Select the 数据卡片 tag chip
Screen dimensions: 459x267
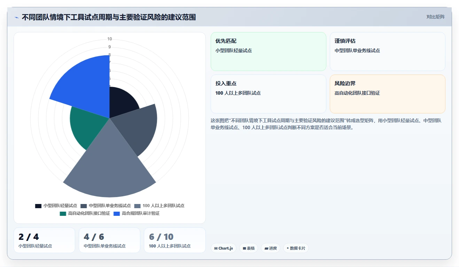point(296,248)
